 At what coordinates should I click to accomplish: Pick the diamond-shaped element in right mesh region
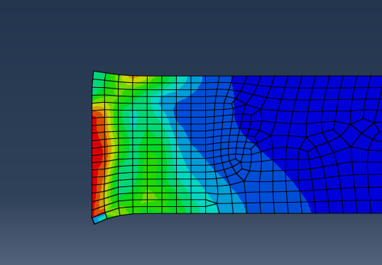click(x=351, y=135)
